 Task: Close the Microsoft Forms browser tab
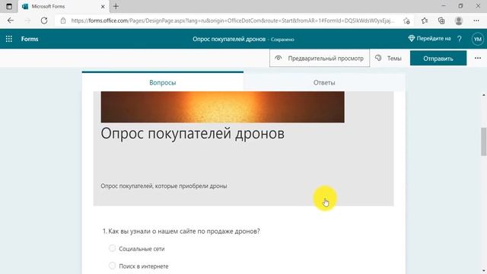click(103, 6)
